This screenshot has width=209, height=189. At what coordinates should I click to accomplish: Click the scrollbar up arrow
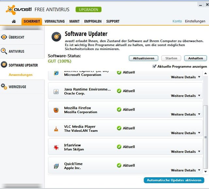(205, 73)
